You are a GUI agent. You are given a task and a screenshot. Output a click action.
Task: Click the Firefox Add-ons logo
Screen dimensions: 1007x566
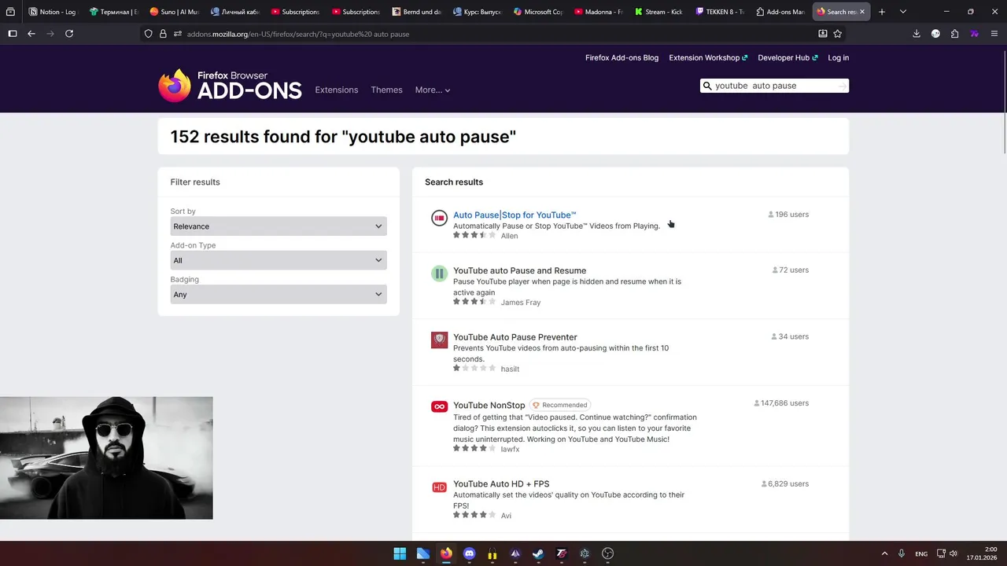click(230, 86)
